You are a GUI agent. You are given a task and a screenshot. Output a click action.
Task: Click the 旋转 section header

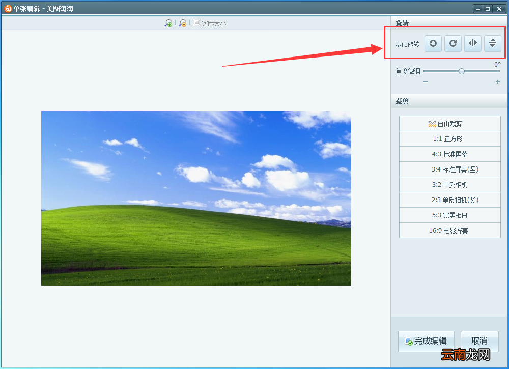(449, 23)
